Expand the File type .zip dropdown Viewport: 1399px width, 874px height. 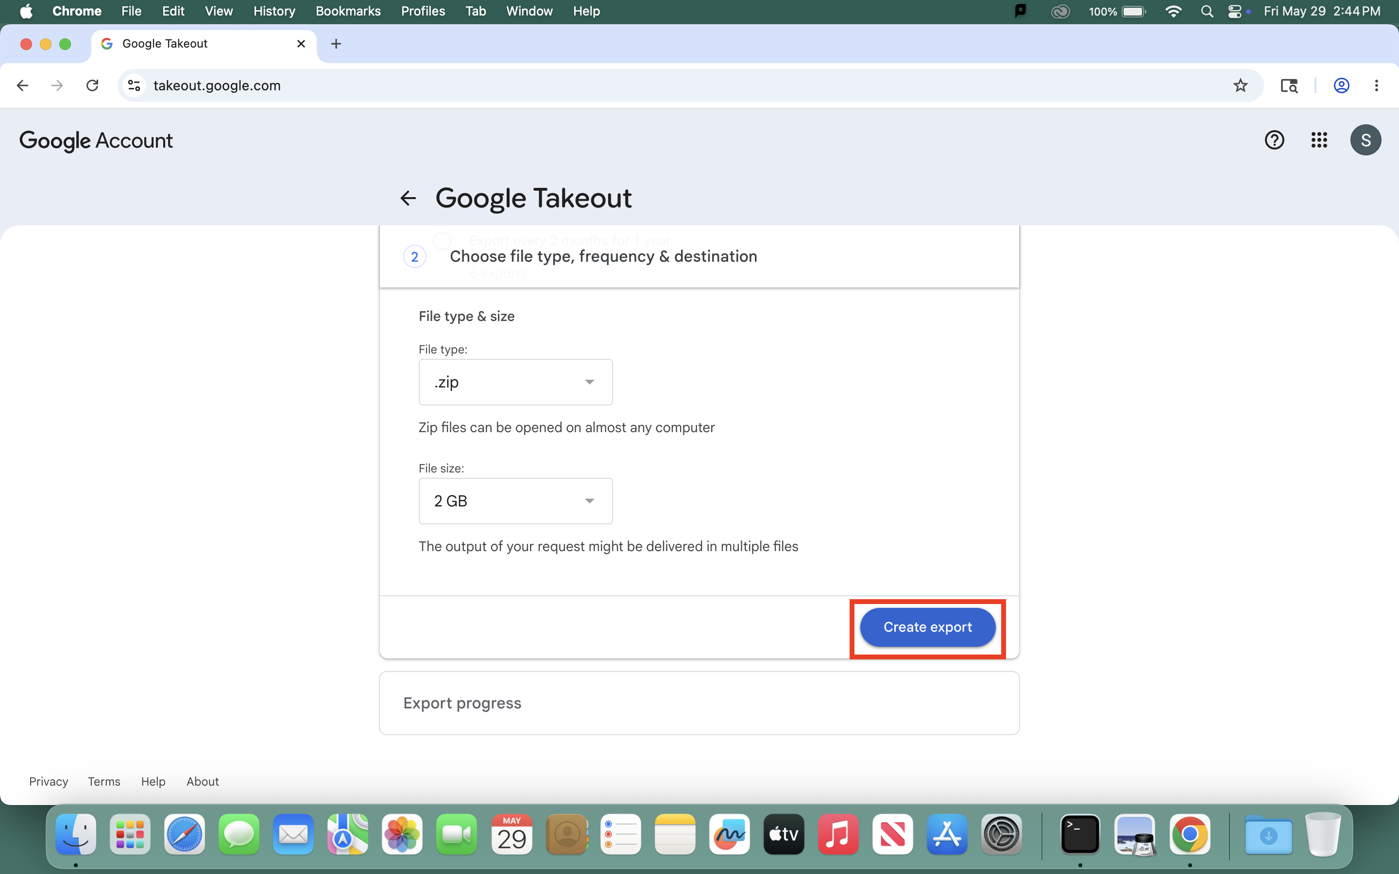(x=515, y=382)
